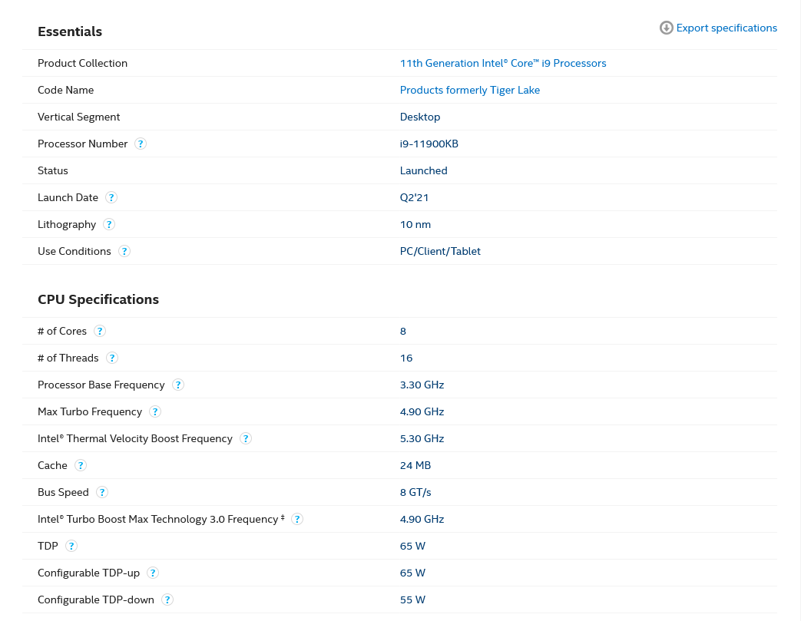Follow the Products formerly Tiger Lake link
The height and width of the screenshot is (621, 801).
[x=469, y=90]
